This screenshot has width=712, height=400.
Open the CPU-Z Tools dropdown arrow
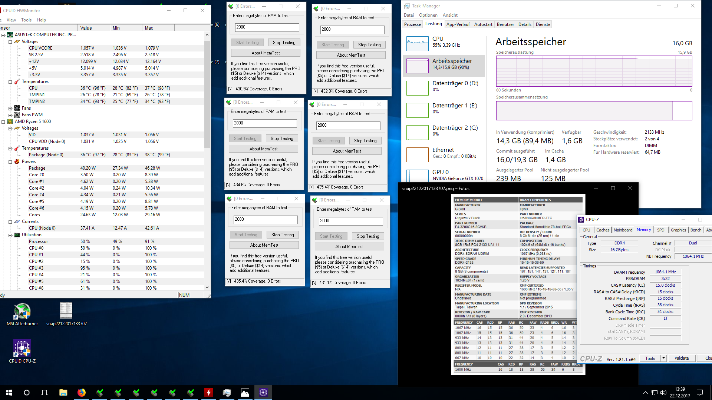pyautogui.click(x=663, y=358)
